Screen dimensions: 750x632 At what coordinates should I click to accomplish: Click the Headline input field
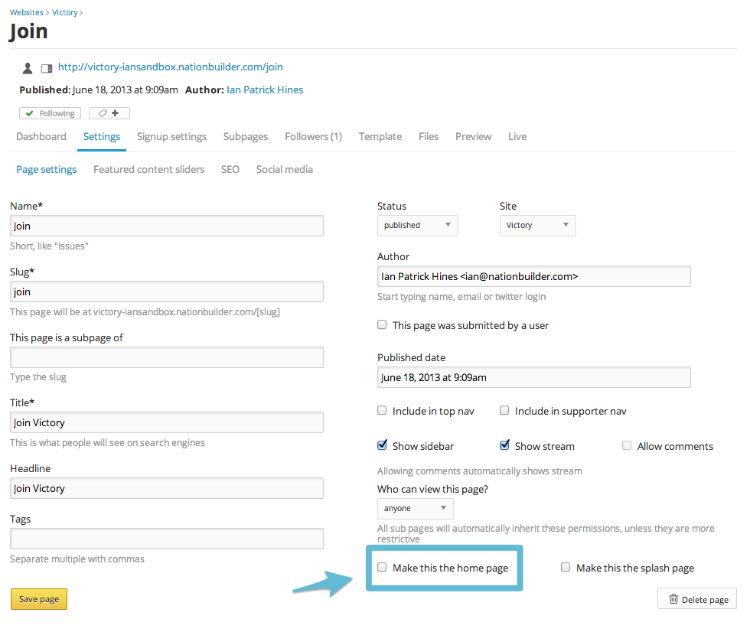click(x=167, y=488)
